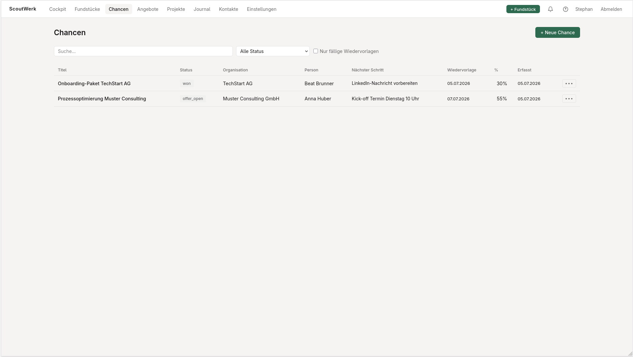Click the % column header
Image resolution: width=633 pixels, height=357 pixels.
(496, 70)
